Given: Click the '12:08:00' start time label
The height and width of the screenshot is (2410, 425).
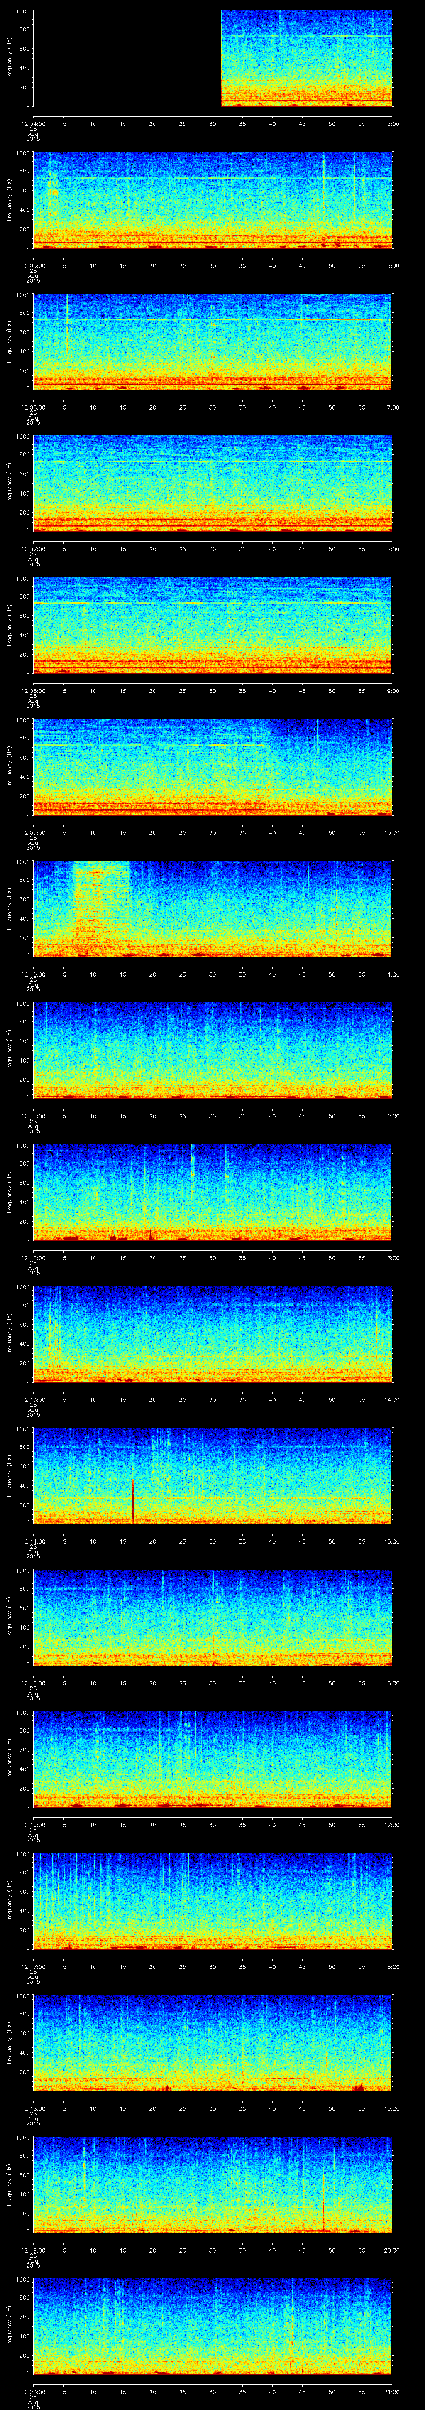Looking at the screenshot, I should coord(33,690).
